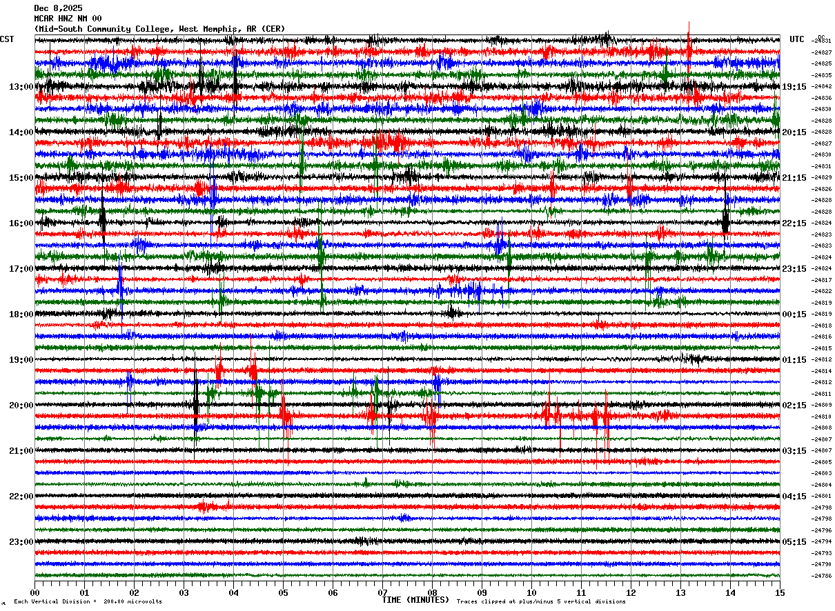Image resolution: width=835 pixels, height=611 pixels.
Task: Click minute tick label 04 on bottom axis
Action: click(233, 592)
